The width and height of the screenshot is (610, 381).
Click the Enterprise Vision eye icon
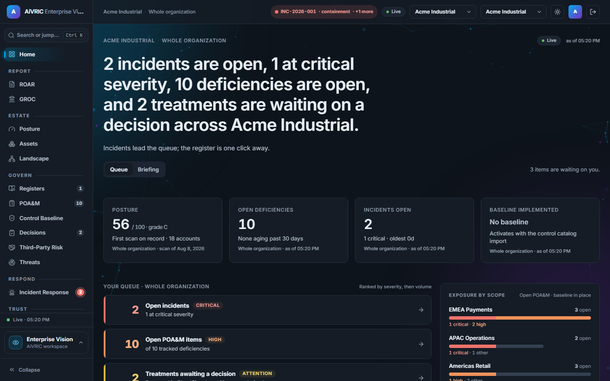(16, 342)
